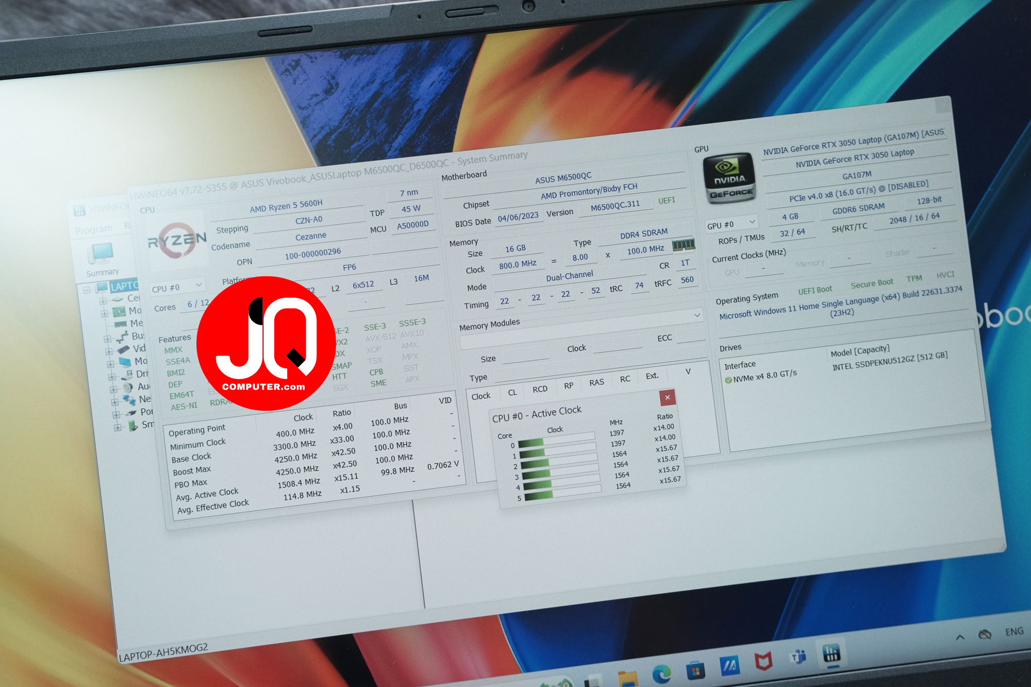Close the CPU #0 Active Clock window

[x=667, y=397]
